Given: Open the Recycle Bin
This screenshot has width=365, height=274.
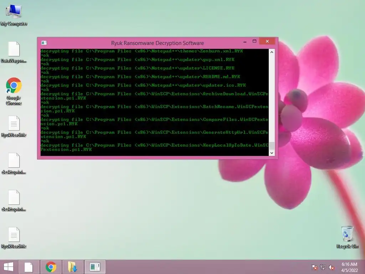Looking at the screenshot, I should pos(347,237).
